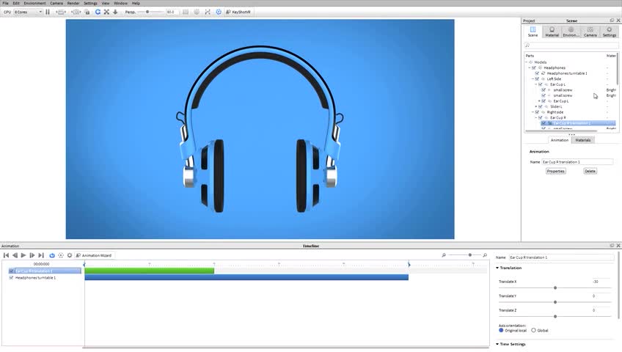Click the faded face-shaped icon in top toolbar
Viewport: 622px width, 352px height.
[x=197, y=12]
